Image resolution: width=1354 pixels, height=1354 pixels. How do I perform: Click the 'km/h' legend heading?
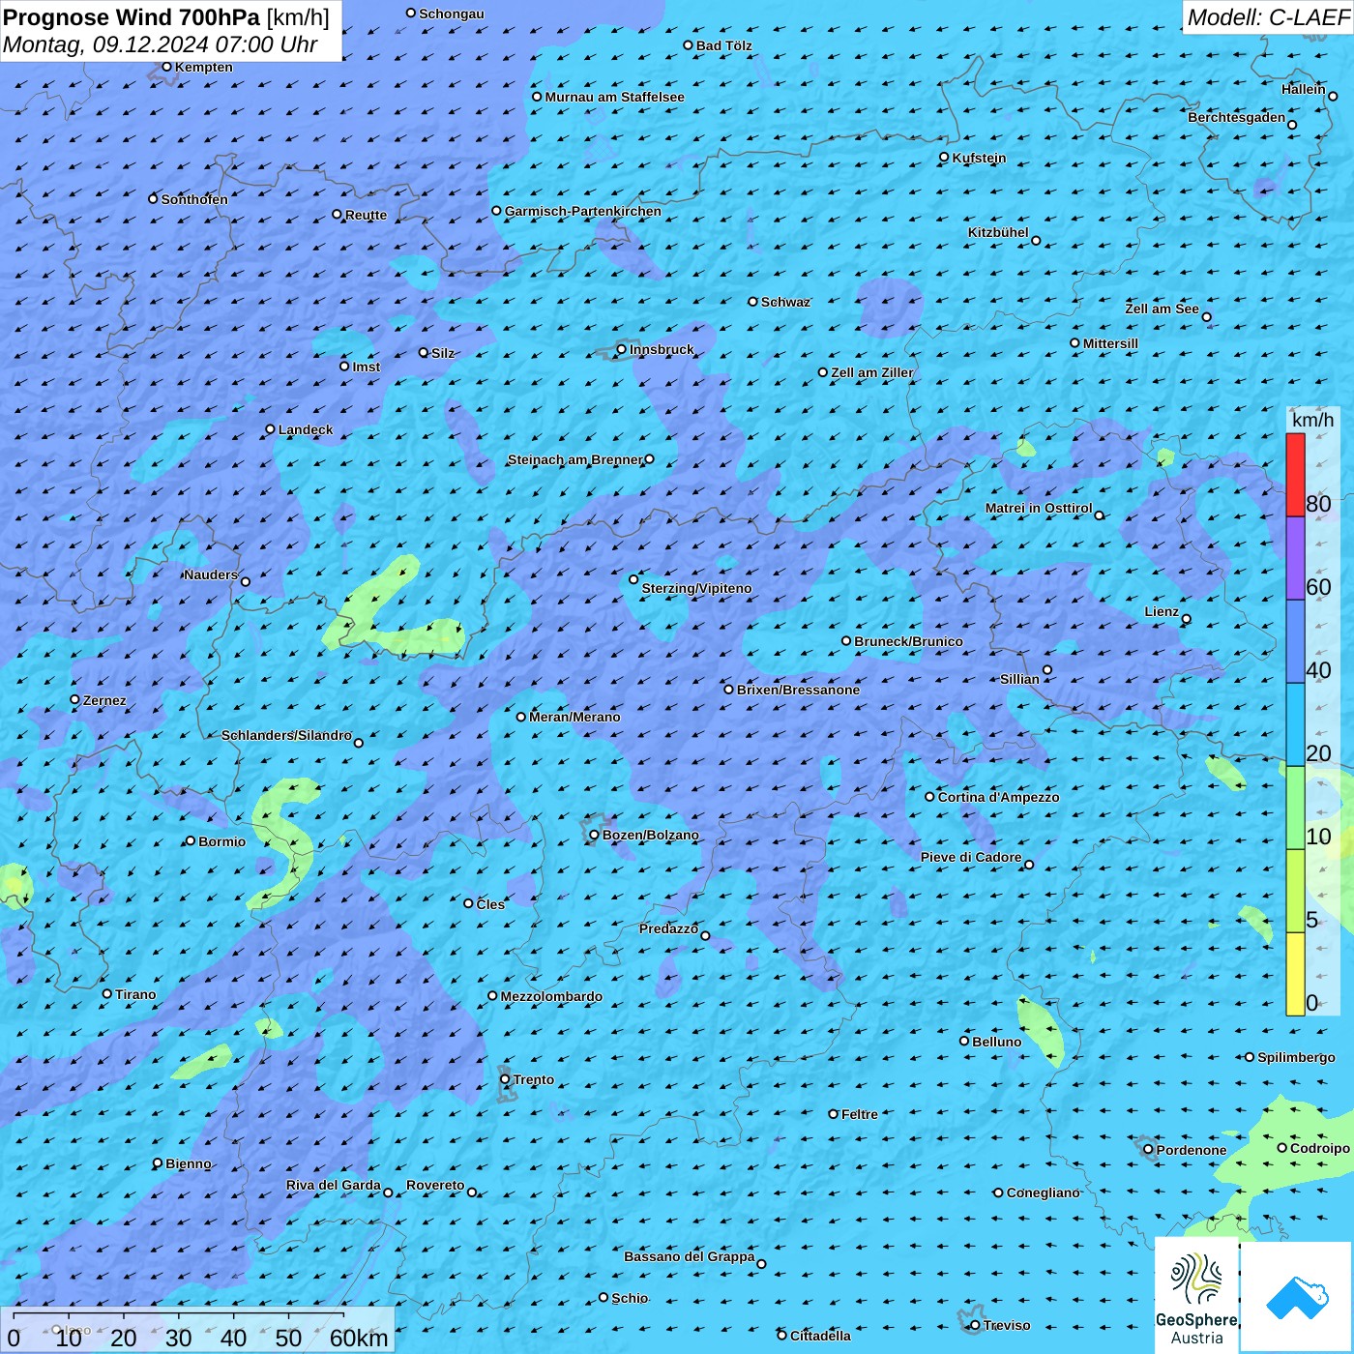click(1312, 420)
